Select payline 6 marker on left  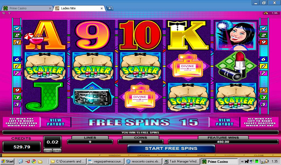coord(17,59)
